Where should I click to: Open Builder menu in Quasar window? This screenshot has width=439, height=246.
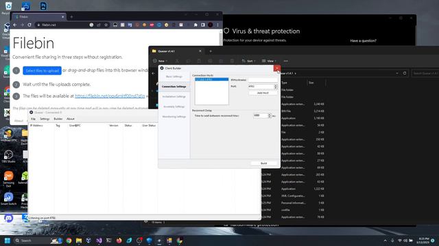pos(58,119)
